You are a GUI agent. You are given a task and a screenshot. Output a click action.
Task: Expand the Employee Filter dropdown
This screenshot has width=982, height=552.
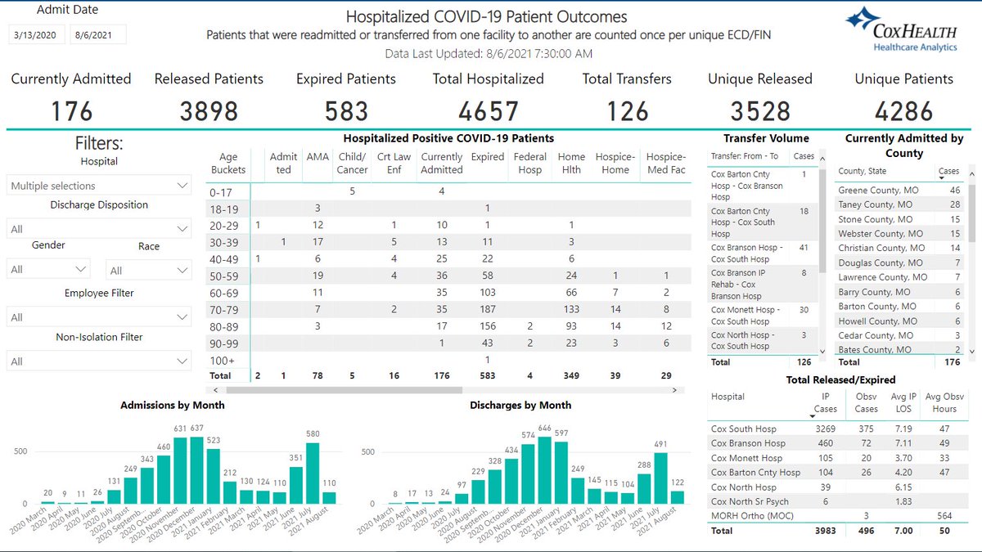pyautogui.click(x=99, y=317)
